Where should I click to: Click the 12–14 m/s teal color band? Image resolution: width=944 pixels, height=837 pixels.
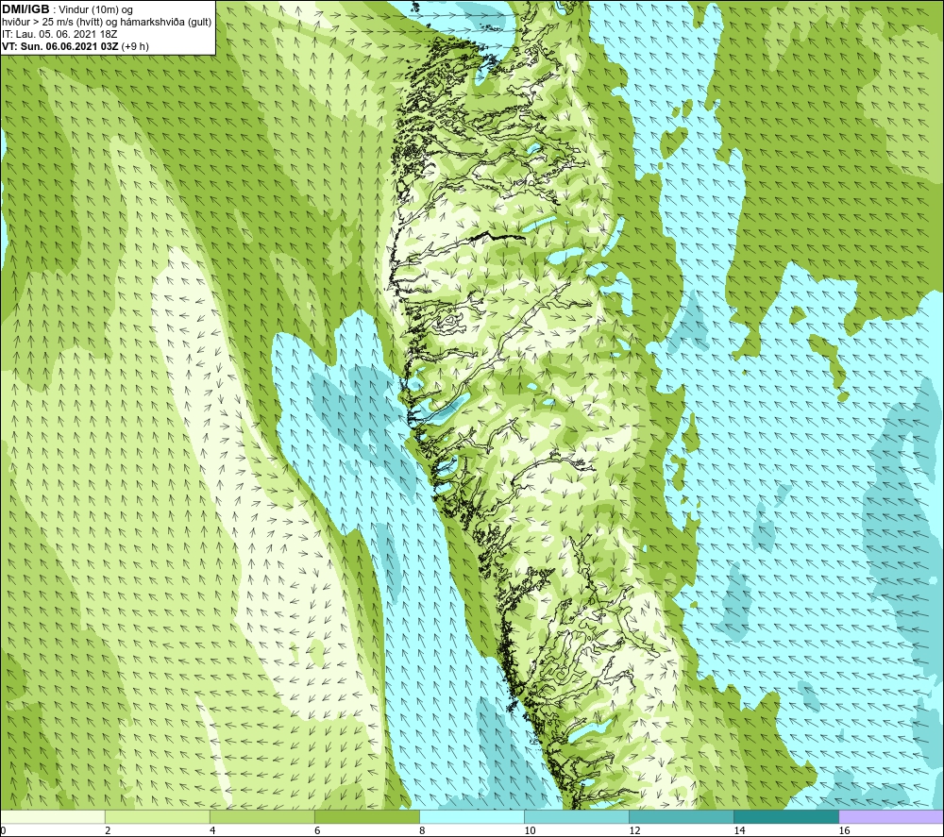[682, 816]
